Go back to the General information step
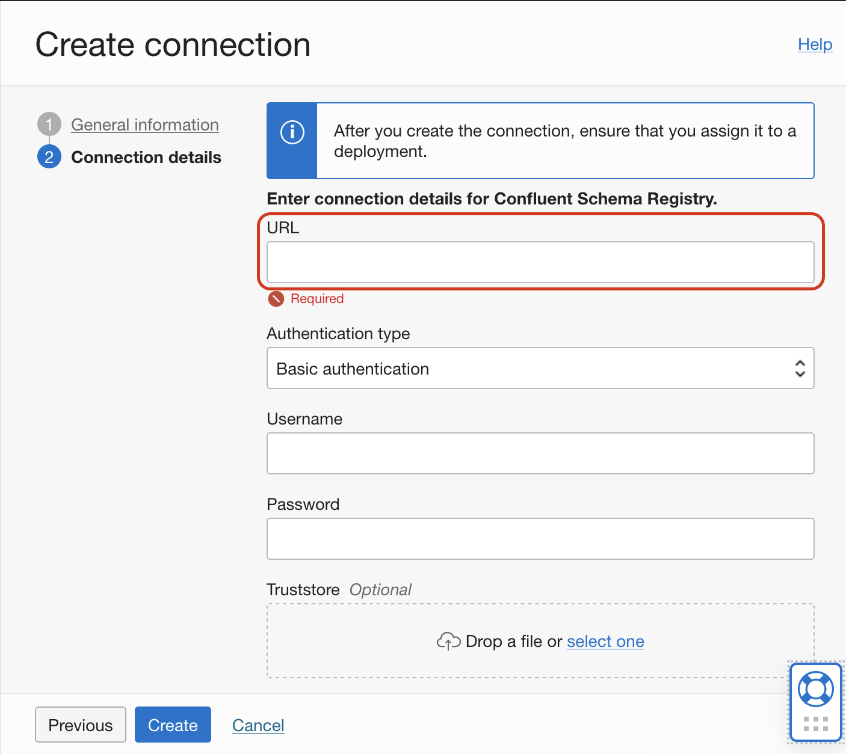 coord(144,124)
